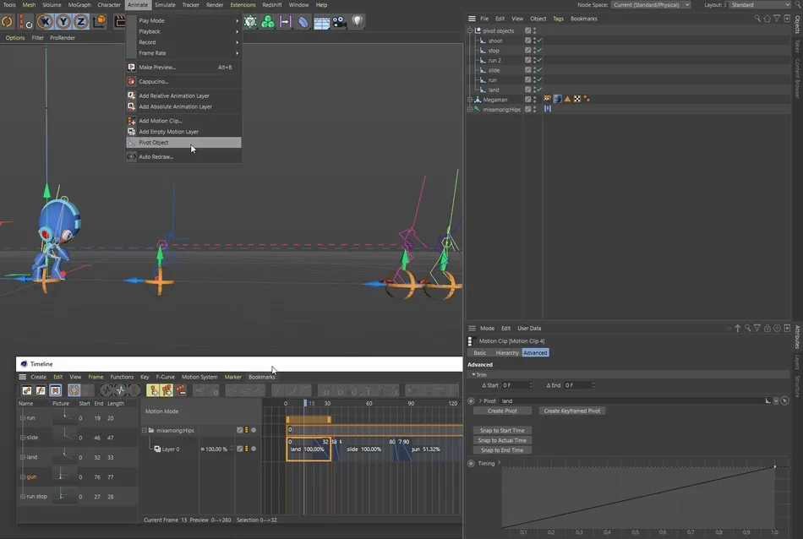Toggle the Pivot animation radio circle
803x539 pixels.
pyautogui.click(x=471, y=400)
